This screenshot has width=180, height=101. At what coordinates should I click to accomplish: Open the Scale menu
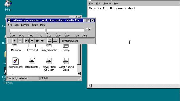click(x=35, y=25)
